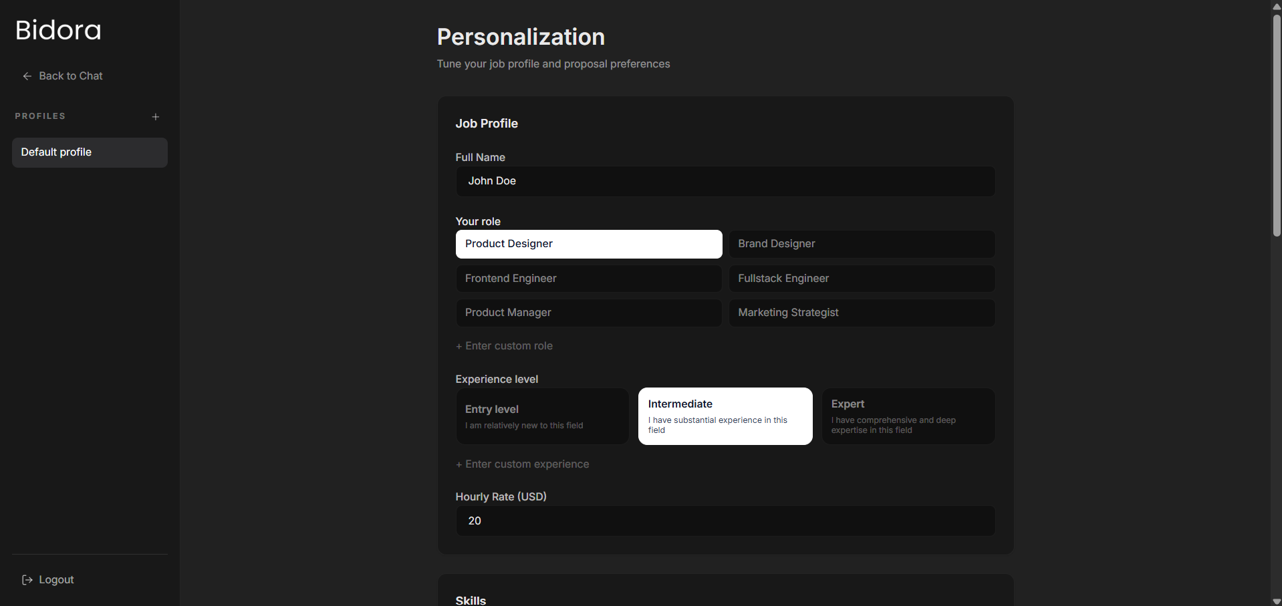Click the Bidora logo

pyautogui.click(x=58, y=30)
